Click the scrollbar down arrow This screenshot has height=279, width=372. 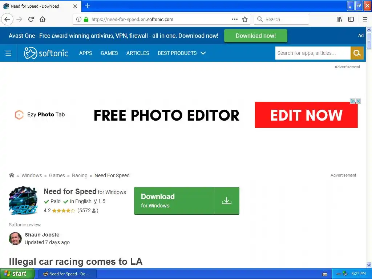click(369, 265)
